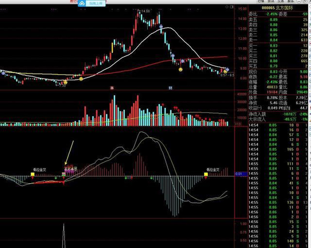This screenshot has width=311, height=248.
Task: Select the 买四 8.80 bid row
Action: click(278, 61)
